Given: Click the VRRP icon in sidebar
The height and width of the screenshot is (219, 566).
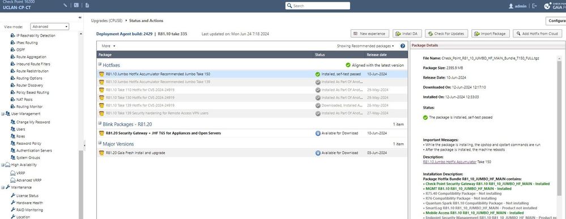Looking at the screenshot, I should (13, 173).
